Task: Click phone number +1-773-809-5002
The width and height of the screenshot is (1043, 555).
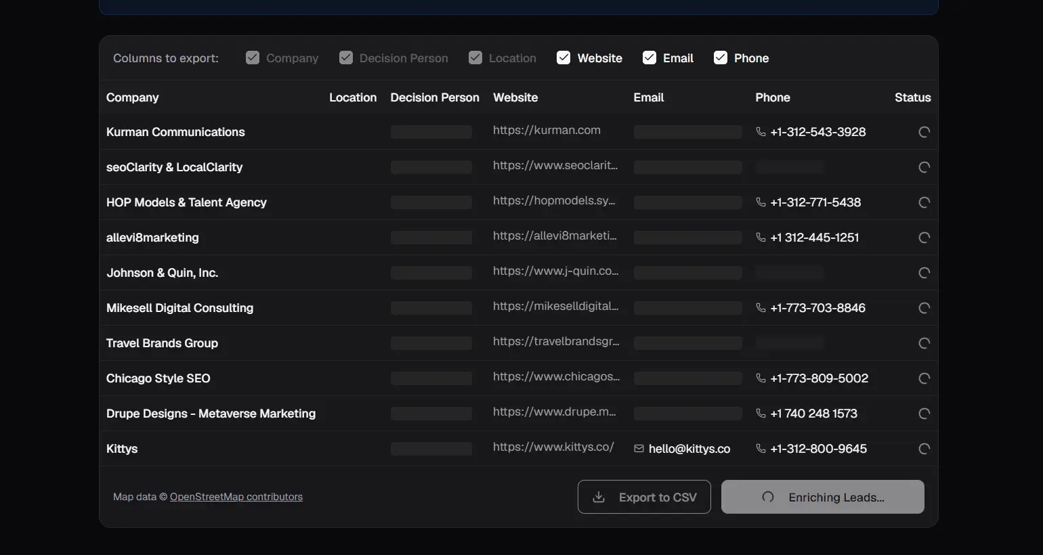Action: pos(819,378)
